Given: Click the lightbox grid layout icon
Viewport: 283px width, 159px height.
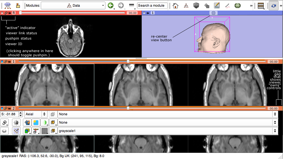Looking at the screenshot, I should (44, 131).
